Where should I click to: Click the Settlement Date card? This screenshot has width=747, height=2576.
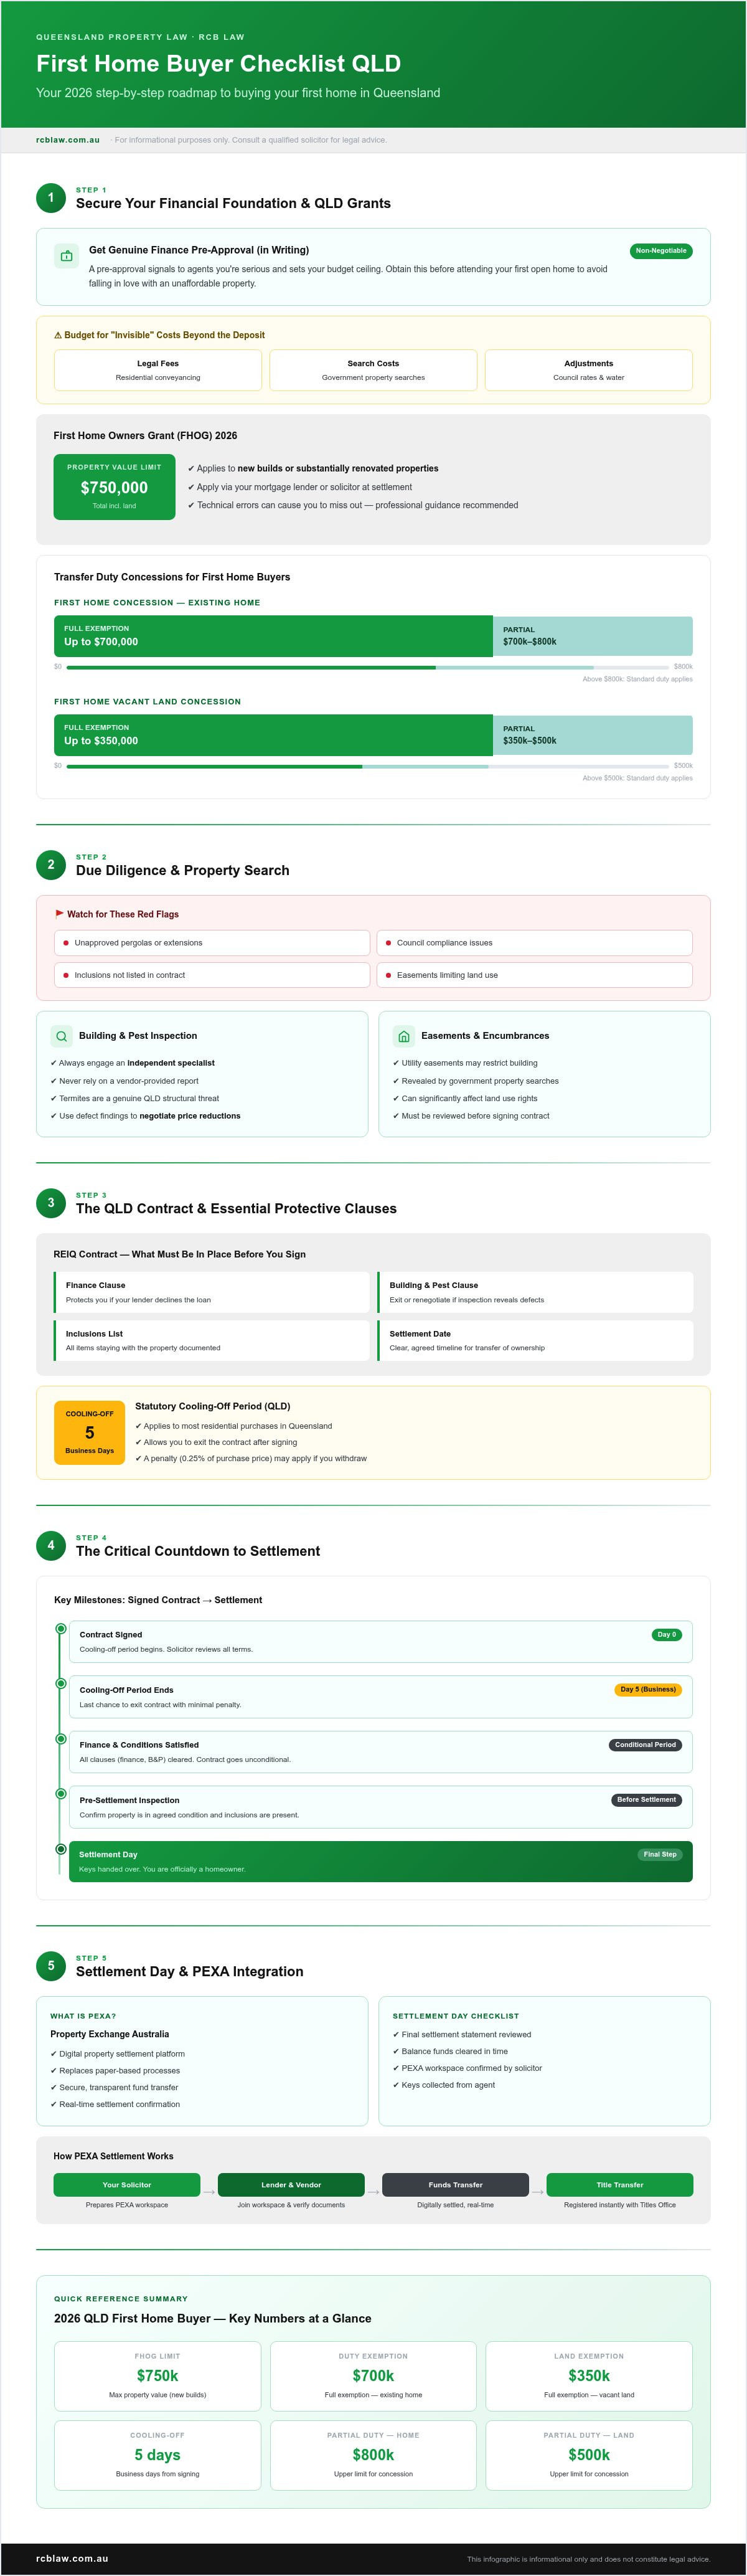click(x=535, y=1340)
